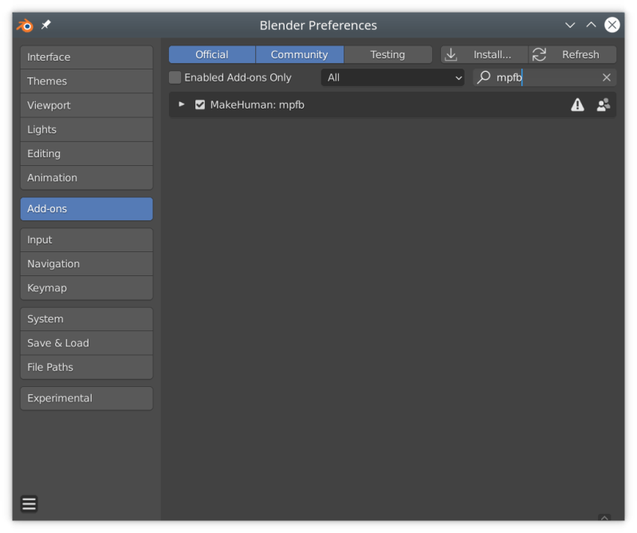Click the Install... button
The width and height of the screenshot is (637, 533).
484,54
